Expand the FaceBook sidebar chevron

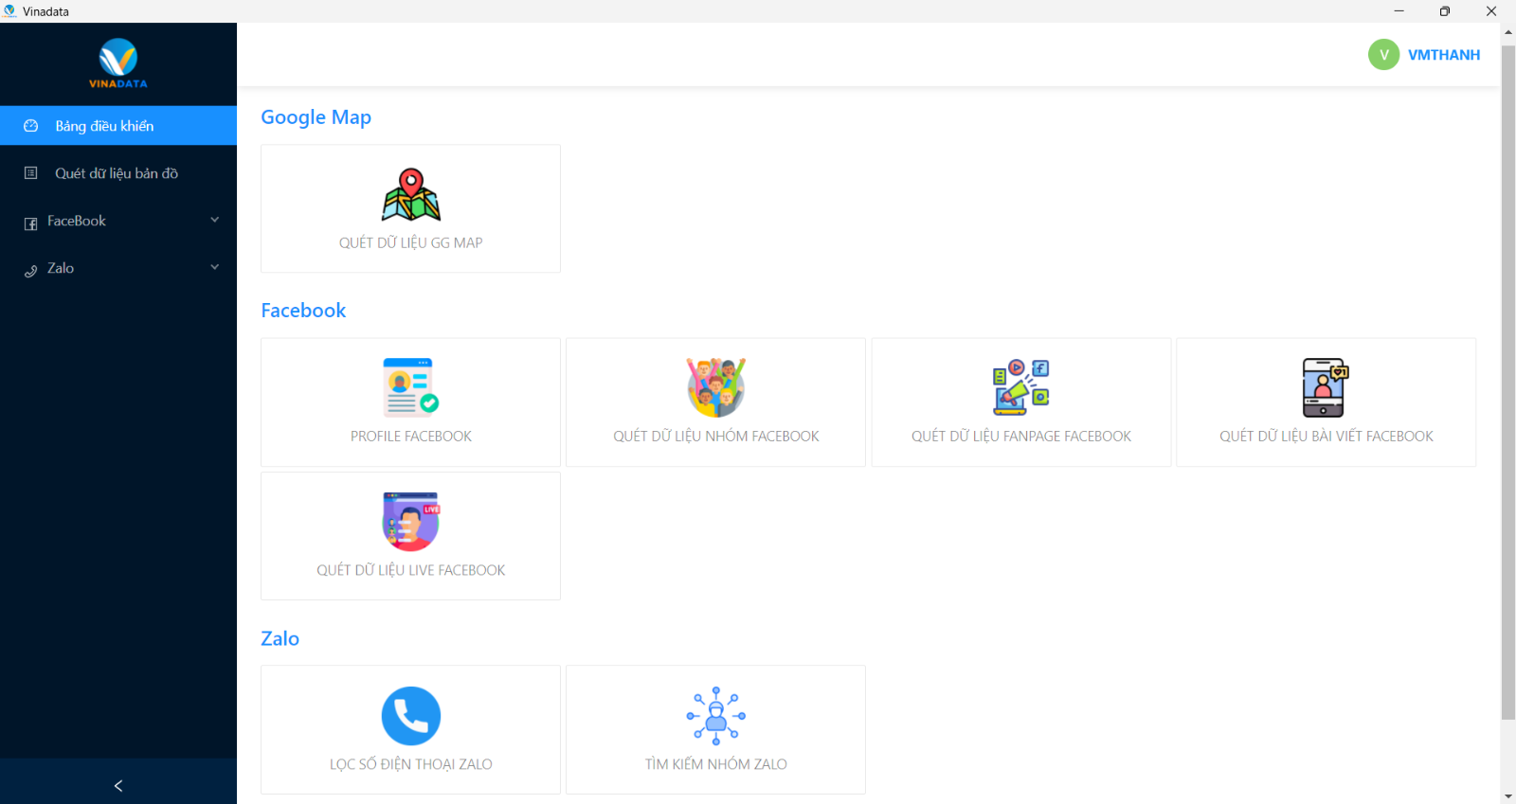215,220
